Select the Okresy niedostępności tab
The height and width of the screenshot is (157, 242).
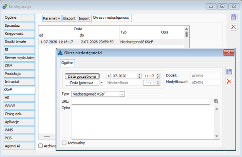point(112,18)
